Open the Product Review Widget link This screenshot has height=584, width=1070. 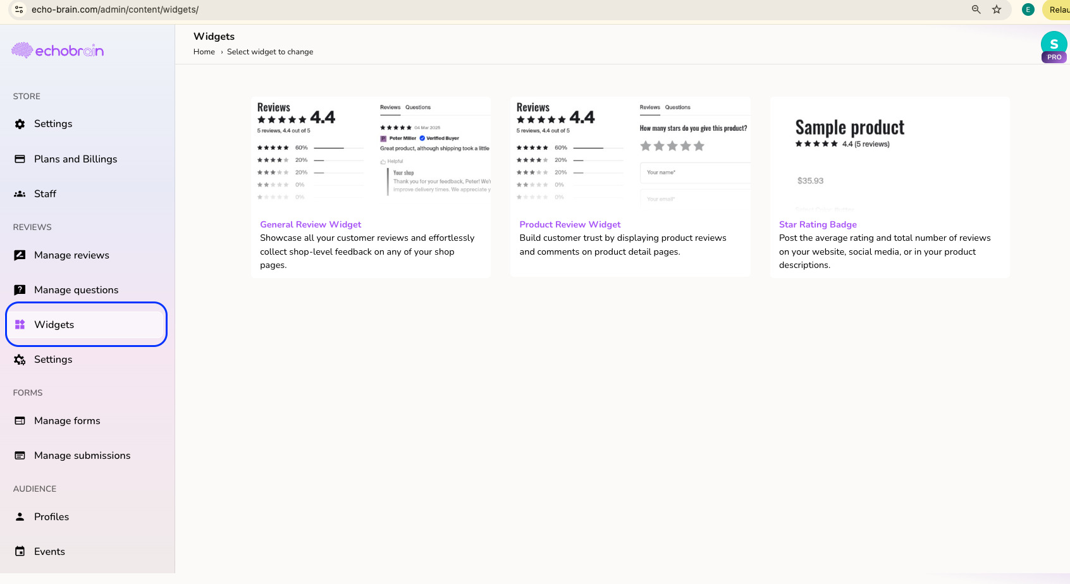[x=570, y=224]
